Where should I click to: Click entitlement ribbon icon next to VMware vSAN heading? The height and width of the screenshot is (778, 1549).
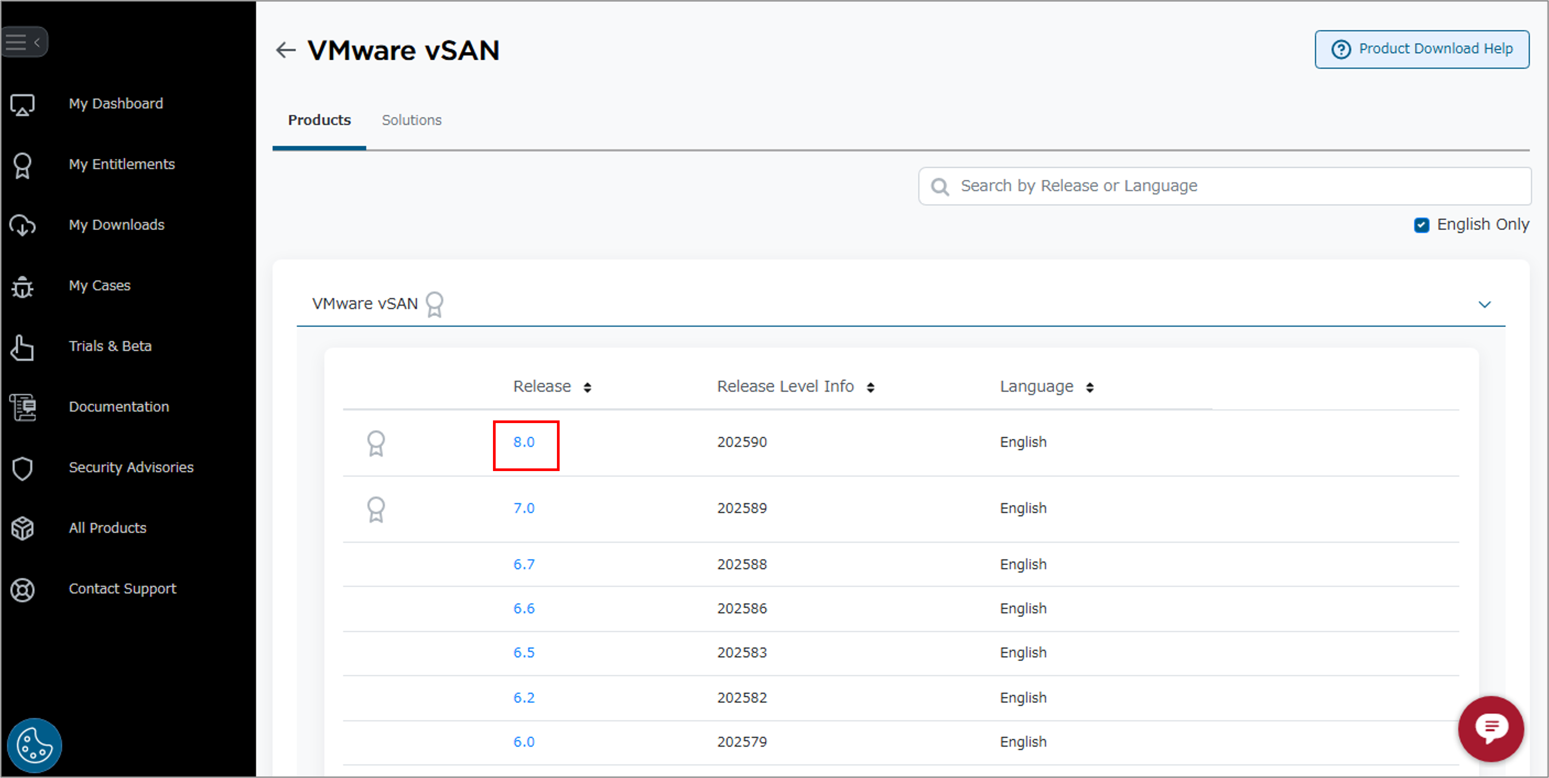[x=434, y=305]
